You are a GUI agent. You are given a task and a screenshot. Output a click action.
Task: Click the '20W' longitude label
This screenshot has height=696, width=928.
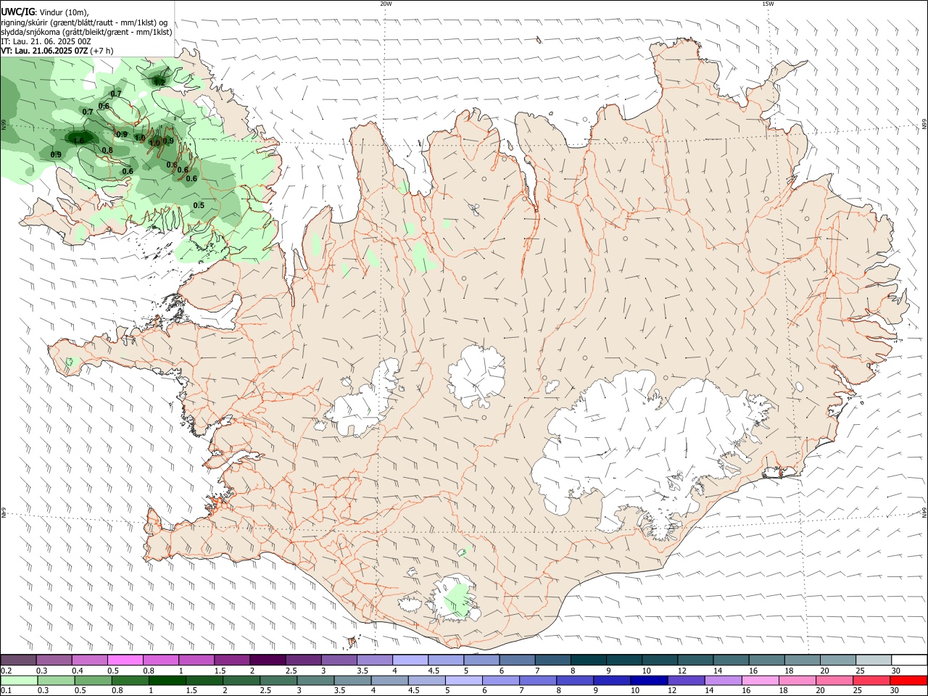click(x=386, y=4)
